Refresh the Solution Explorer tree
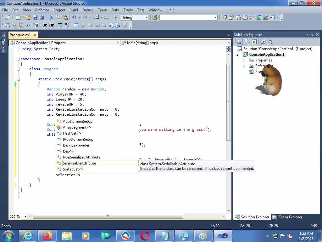Image resolution: width=322 pixels, height=242 pixels. [x=254, y=42]
